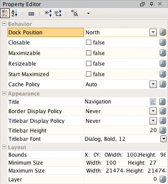Open the Title text editor icon
Viewport: 168px width, 184px height.
(x=153, y=102)
